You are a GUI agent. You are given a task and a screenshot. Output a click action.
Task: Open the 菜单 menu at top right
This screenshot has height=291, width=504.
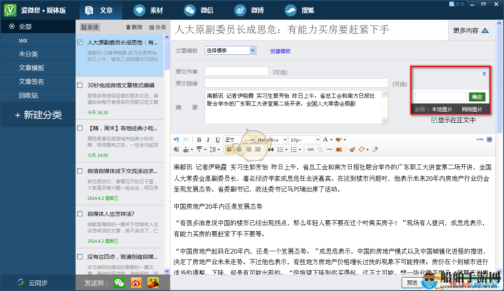(x=457, y=4)
